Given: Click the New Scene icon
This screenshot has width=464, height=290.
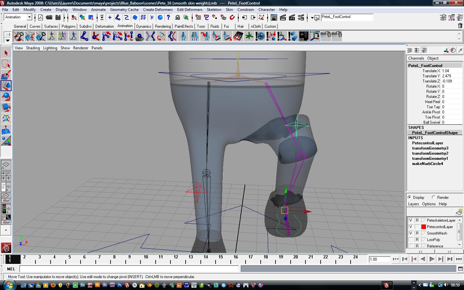Looking at the screenshot, I should (x=41, y=17).
